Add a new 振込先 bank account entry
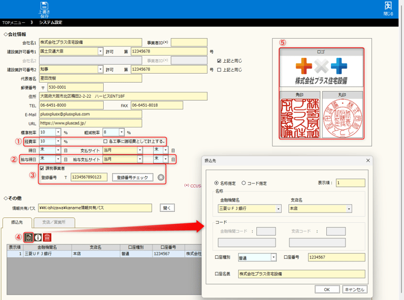This screenshot has height=300, width=404. tap(28, 237)
